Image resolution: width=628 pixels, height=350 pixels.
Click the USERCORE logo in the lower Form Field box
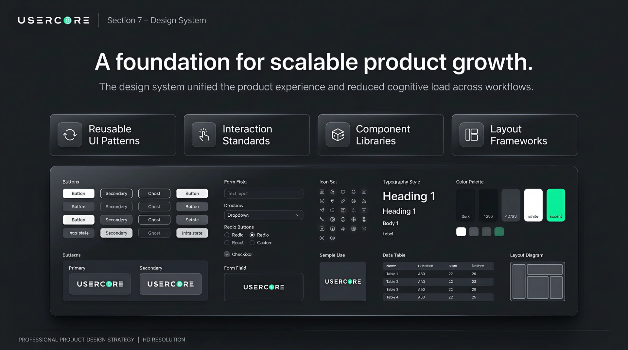click(264, 287)
